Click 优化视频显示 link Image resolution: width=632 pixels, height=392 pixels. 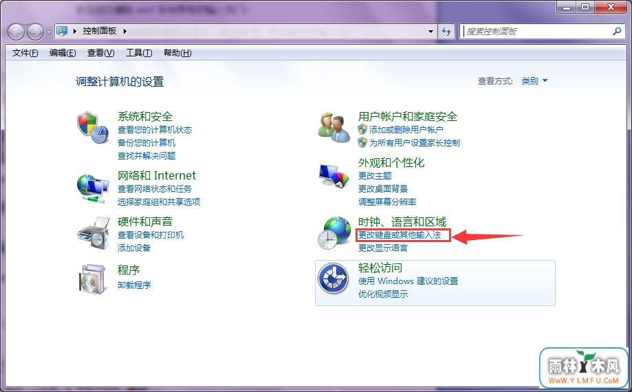coord(383,294)
